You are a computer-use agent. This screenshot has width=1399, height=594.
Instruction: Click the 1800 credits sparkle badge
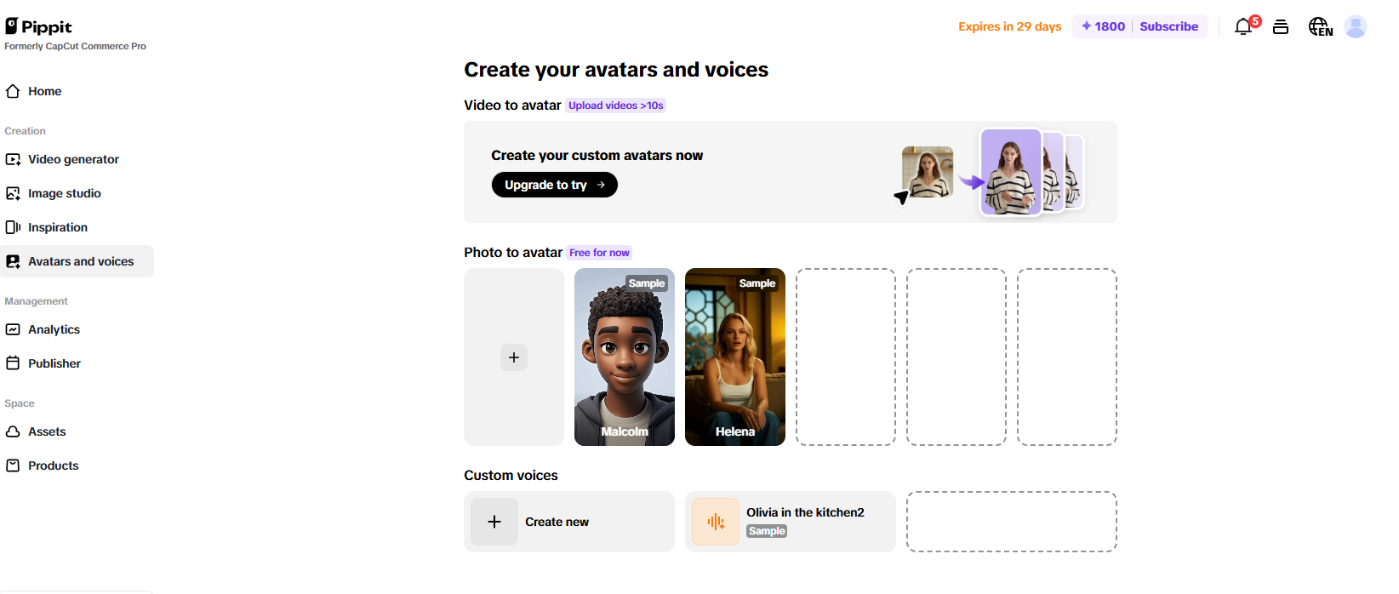click(1103, 26)
